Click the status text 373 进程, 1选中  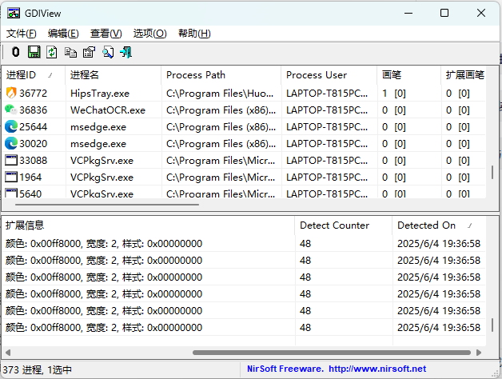click(x=37, y=369)
